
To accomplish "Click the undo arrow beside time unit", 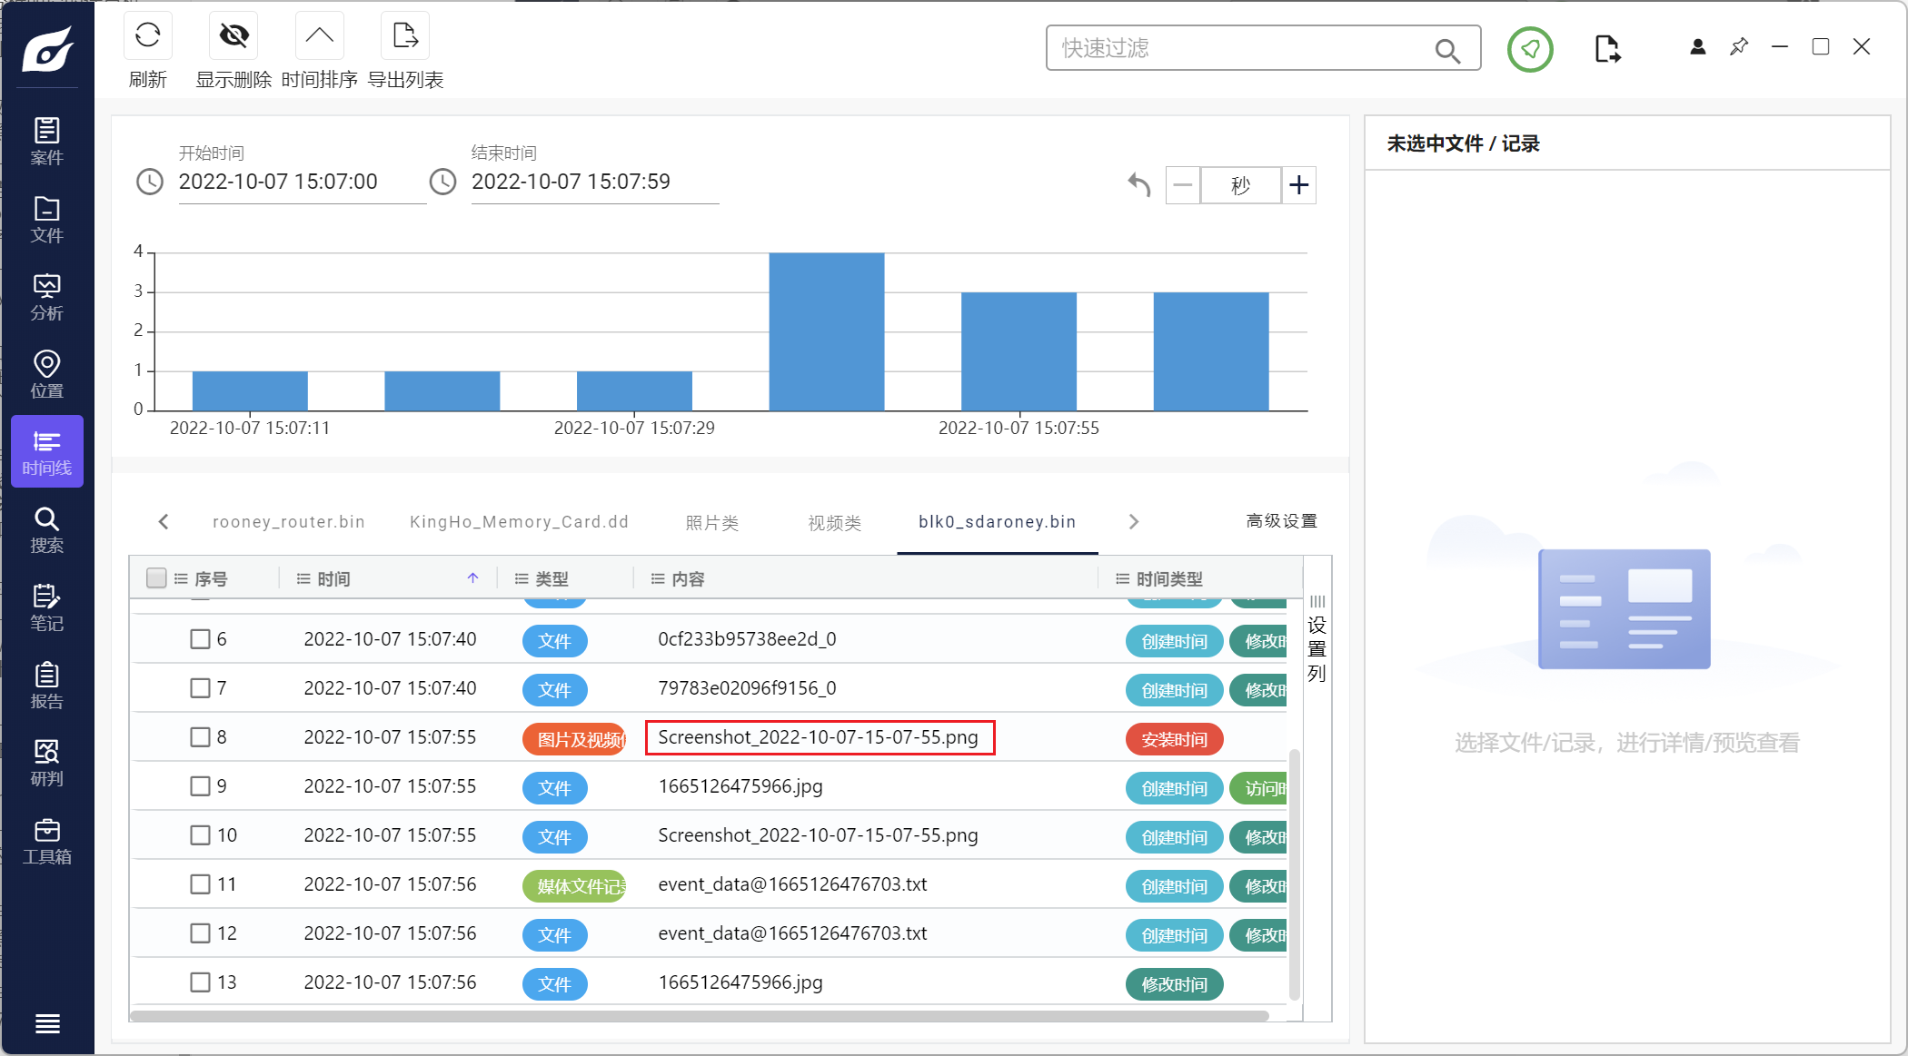I will click(x=1139, y=185).
